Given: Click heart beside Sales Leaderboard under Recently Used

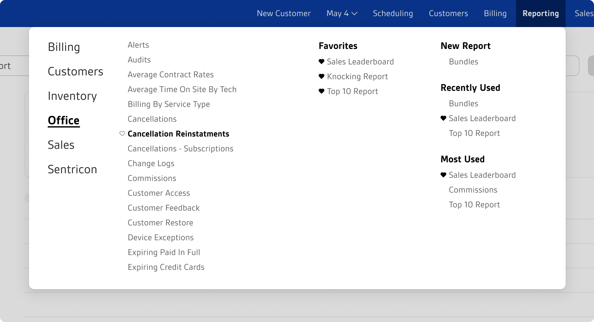Looking at the screenshot, I should tap(443, 118).
